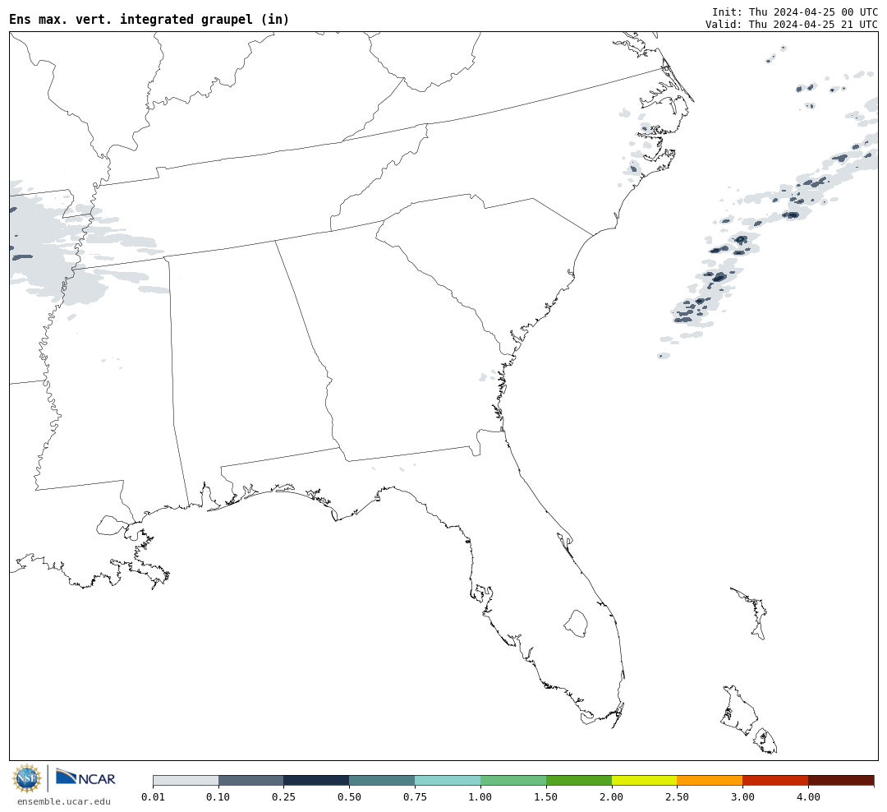This screenshot has height=812, width=887.
Task: Pick the green 1.50–2.00 colorbar segment
Action: click(x=579, y=780)
